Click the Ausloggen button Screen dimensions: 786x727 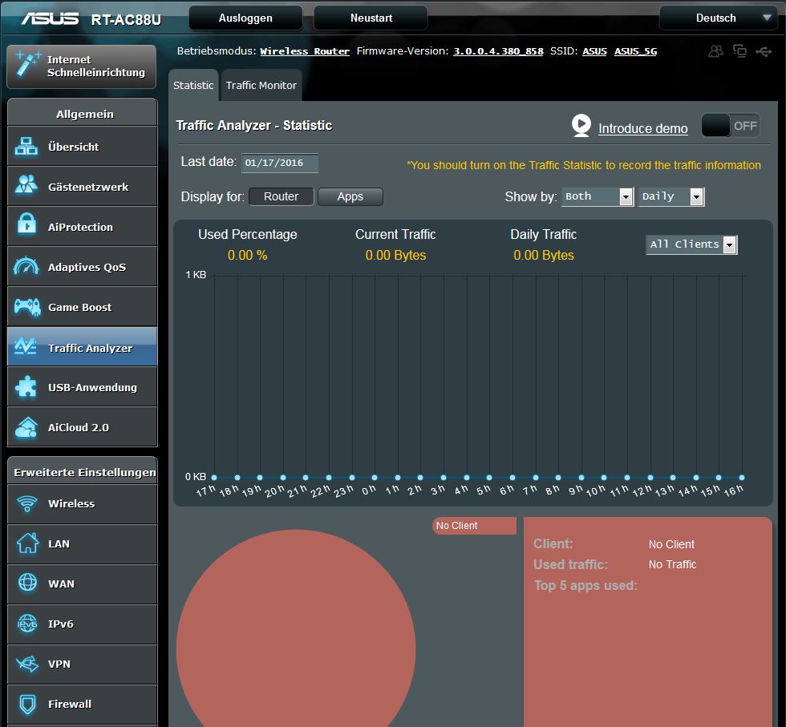click(245, 18)
